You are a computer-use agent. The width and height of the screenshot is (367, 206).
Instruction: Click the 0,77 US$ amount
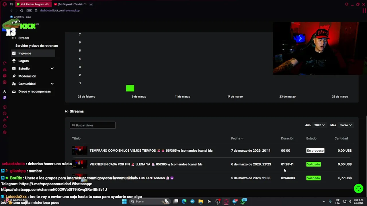coord(345,178)
